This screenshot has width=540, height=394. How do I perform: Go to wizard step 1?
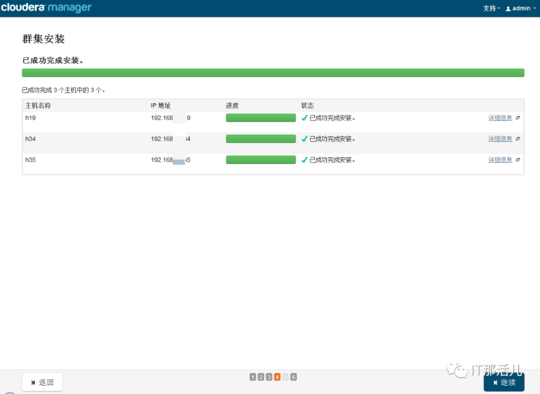click(253, 377)
